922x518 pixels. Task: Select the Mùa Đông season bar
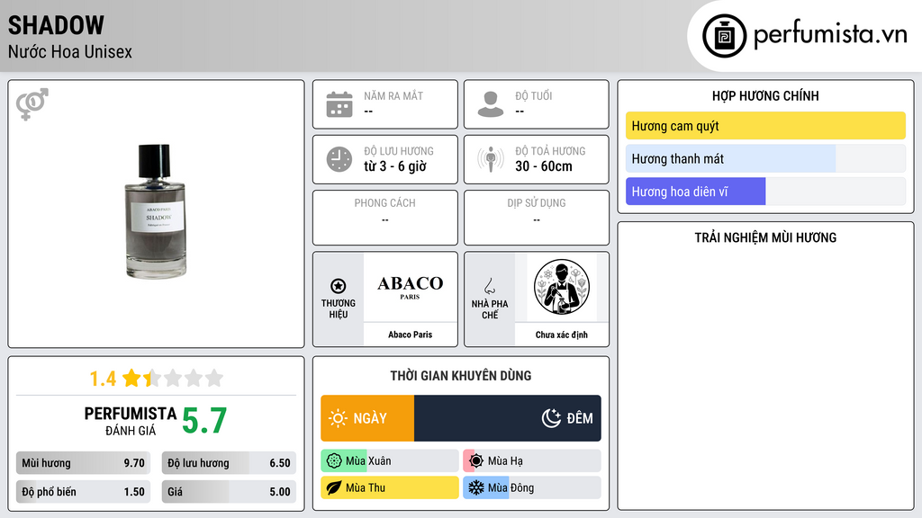[x=532, y=487]
